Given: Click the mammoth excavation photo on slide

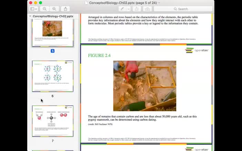Looking at the screenshot, I should pyautogui.click(x=144, y=86).
